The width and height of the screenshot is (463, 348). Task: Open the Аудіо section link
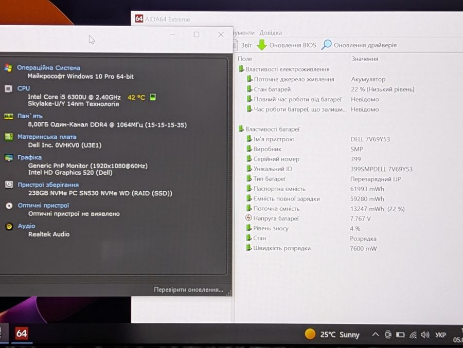point(27,226)
